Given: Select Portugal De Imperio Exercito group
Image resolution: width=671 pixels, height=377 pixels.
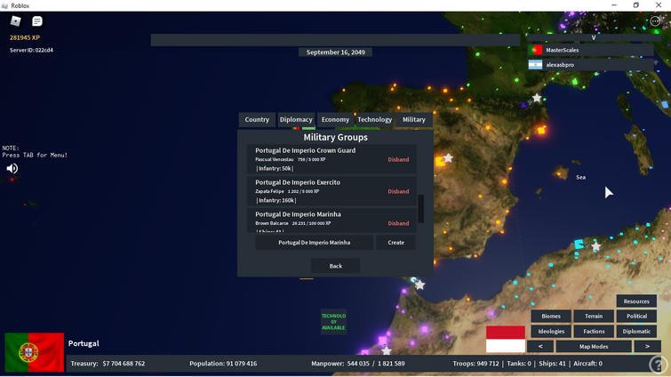Looking at the screenshot, I should coord(332,191).
